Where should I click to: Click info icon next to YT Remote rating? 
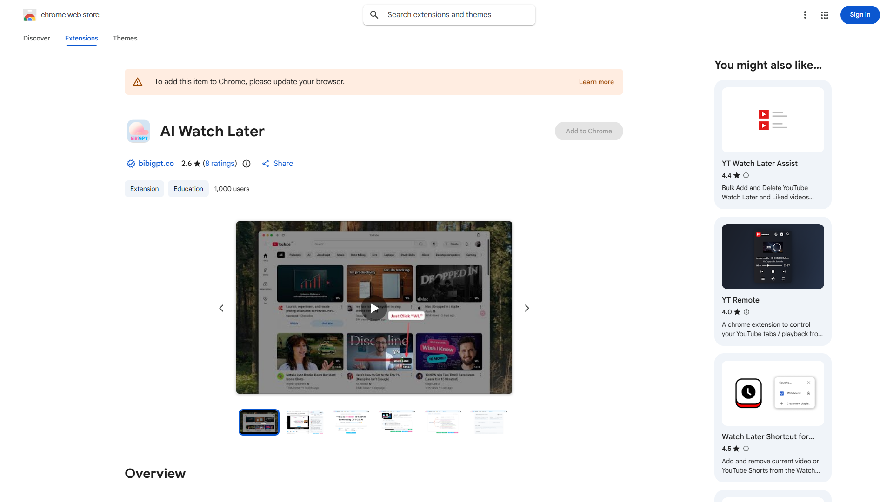[x=746, y=312]
